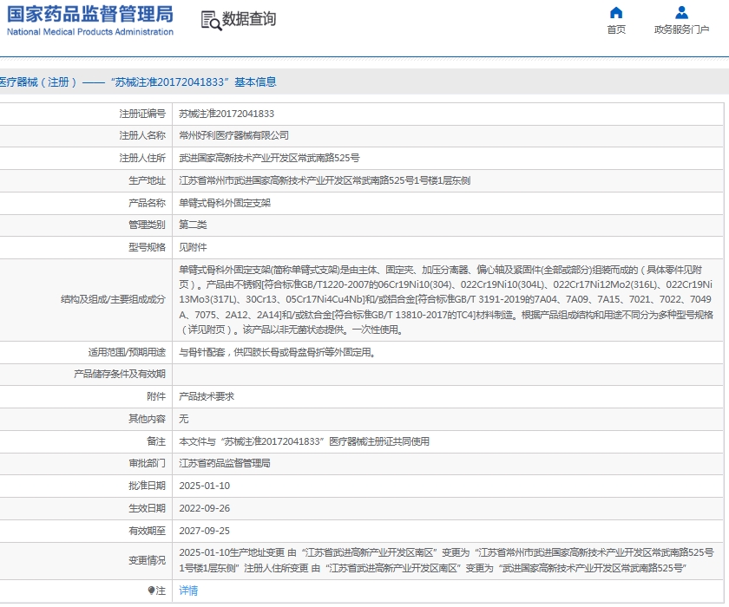Click the 型号规格 row label
The height and width of the screenshot is (607, 729).
click(147, 247)
